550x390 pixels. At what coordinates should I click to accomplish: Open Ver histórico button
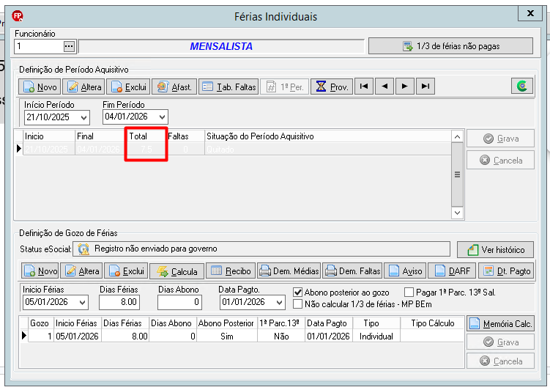[496, 249]
